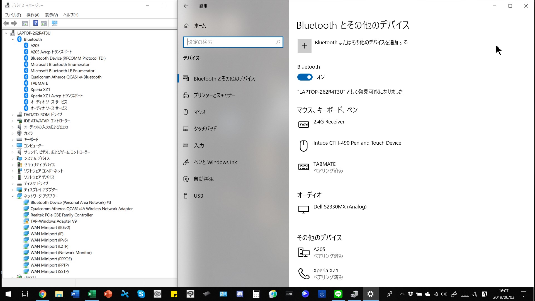Collapse the ネットワーク アダプター node
This screenshot has height=301, width=535.
tap(13, 196)
